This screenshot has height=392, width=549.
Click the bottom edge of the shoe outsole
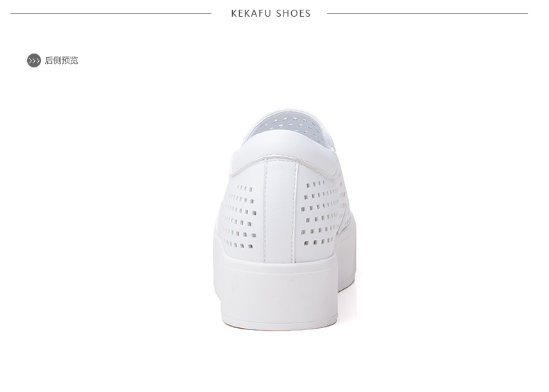pos(279,325)
